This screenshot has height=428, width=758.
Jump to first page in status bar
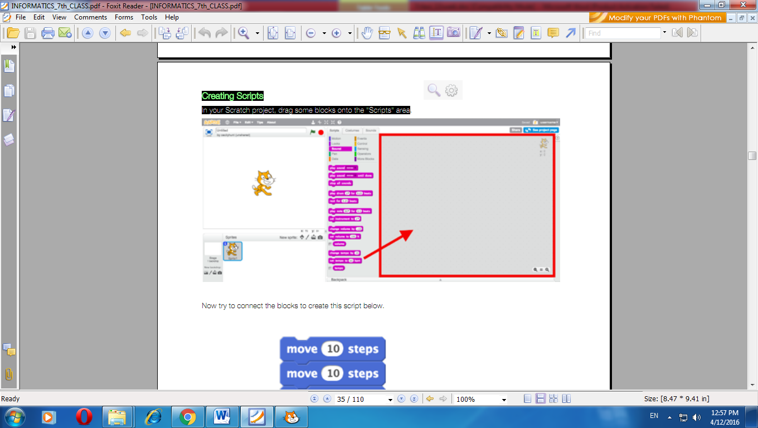(314, 399)
